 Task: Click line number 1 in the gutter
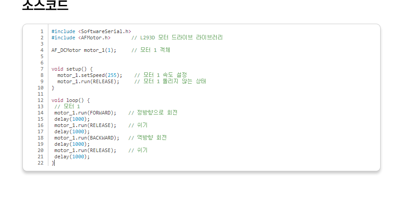pos(42,31)
